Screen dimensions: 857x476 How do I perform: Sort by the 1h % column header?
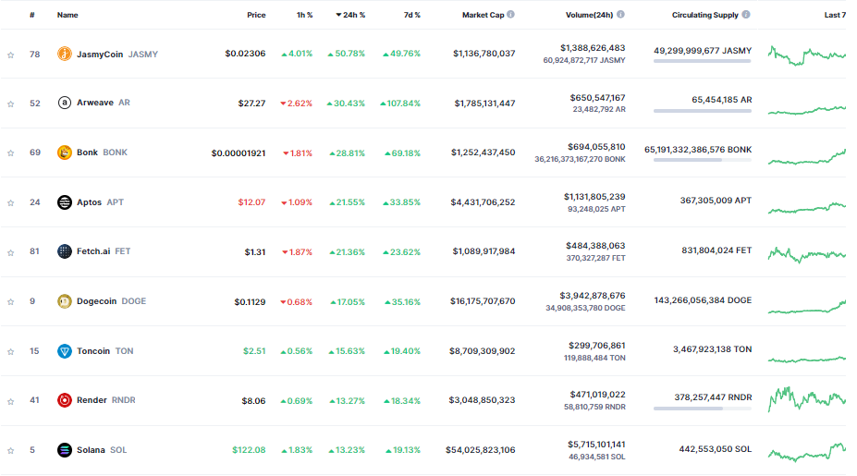(304, 15)
